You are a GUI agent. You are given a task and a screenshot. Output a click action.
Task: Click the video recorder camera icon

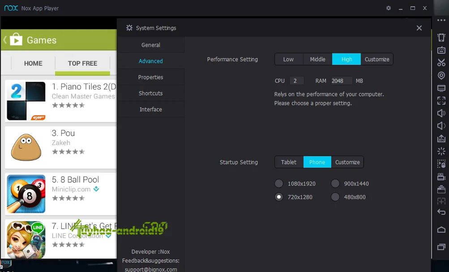point(441,177)
